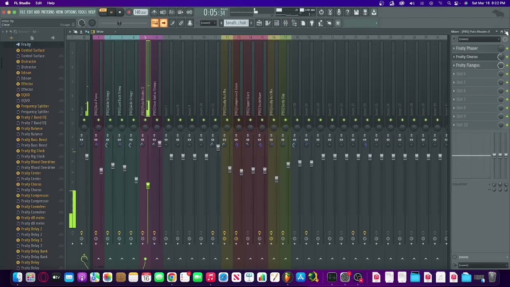This screenshot has height=287, width=510.
Task: Open the Wide mixer layout dropdown
Action: click(100, 32)
